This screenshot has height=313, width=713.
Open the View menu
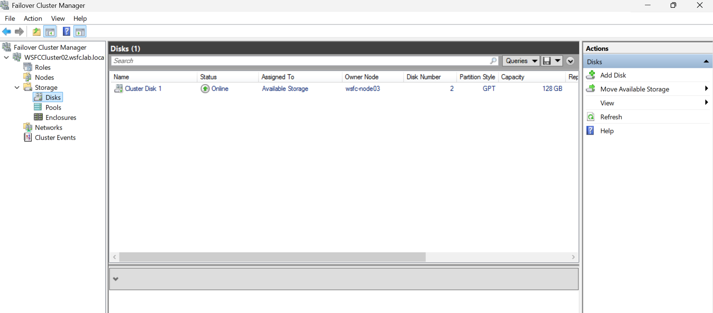(x=58, y=19)
